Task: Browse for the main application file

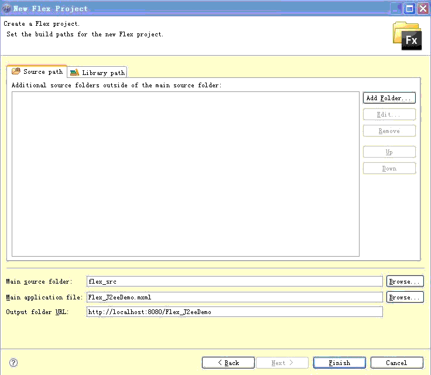Action: (405, 297)
